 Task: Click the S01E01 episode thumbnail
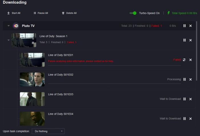[32, 60]
